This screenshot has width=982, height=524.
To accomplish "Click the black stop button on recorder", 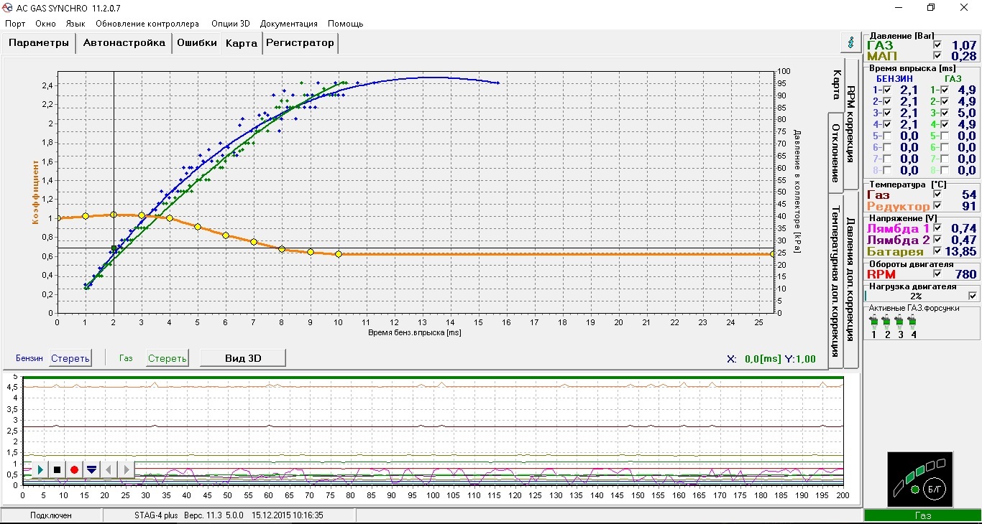I will [58, 469].
